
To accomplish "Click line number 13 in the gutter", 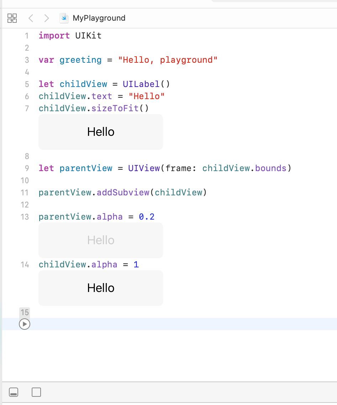I will 25,217.
